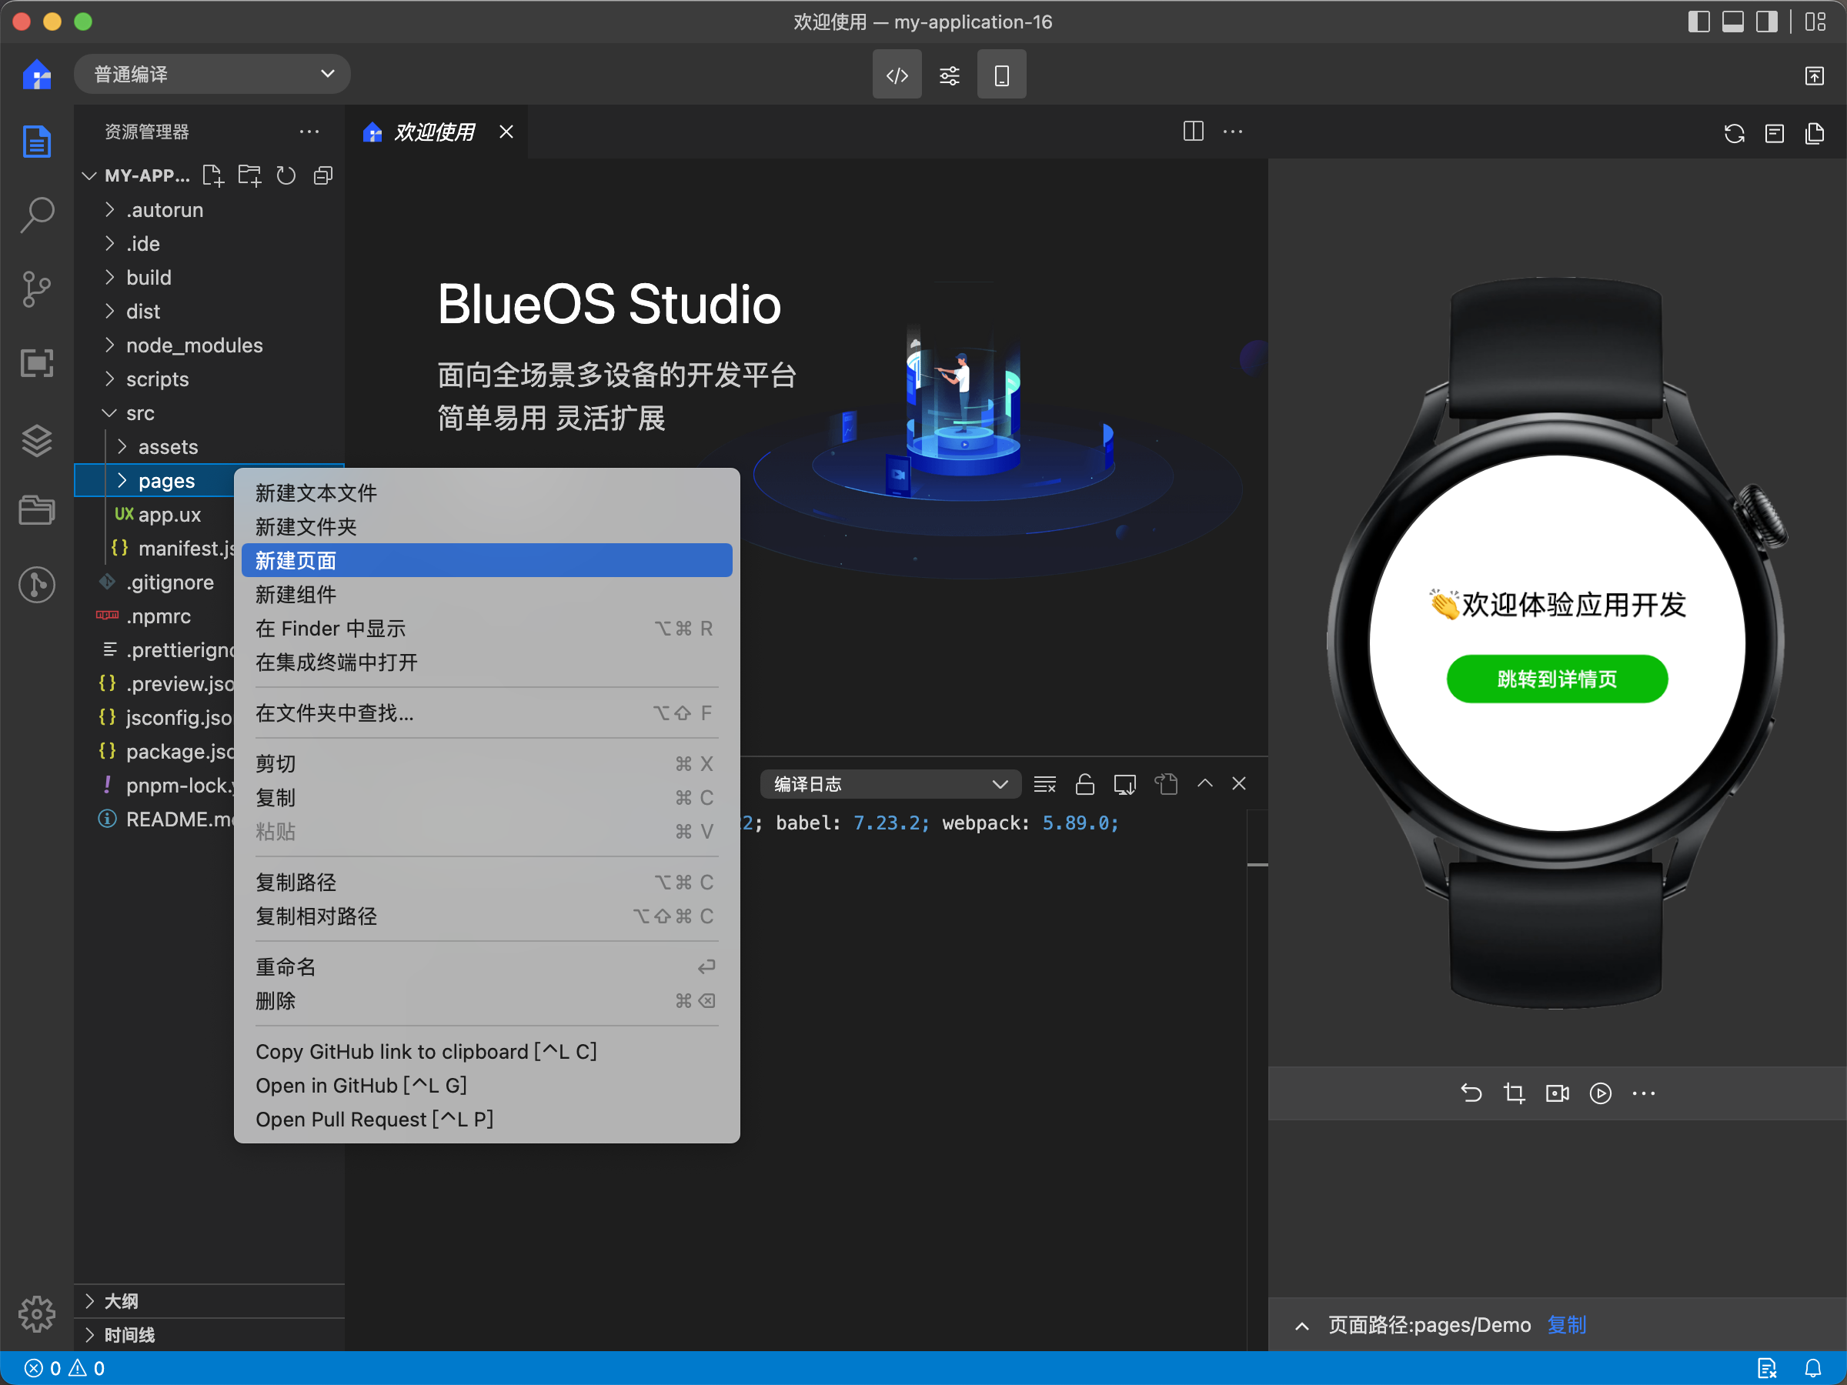The image size is (1847, 1385).
Task: Open the .npmrc file
Action: 159,616
